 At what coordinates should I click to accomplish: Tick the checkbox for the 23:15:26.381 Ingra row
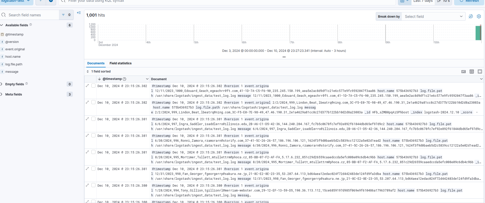[x=93, y=119]
